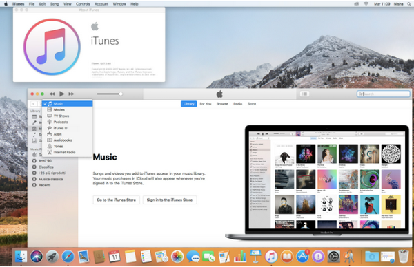Open the Help menu
The image size is (414, 267).
(135, 4)
